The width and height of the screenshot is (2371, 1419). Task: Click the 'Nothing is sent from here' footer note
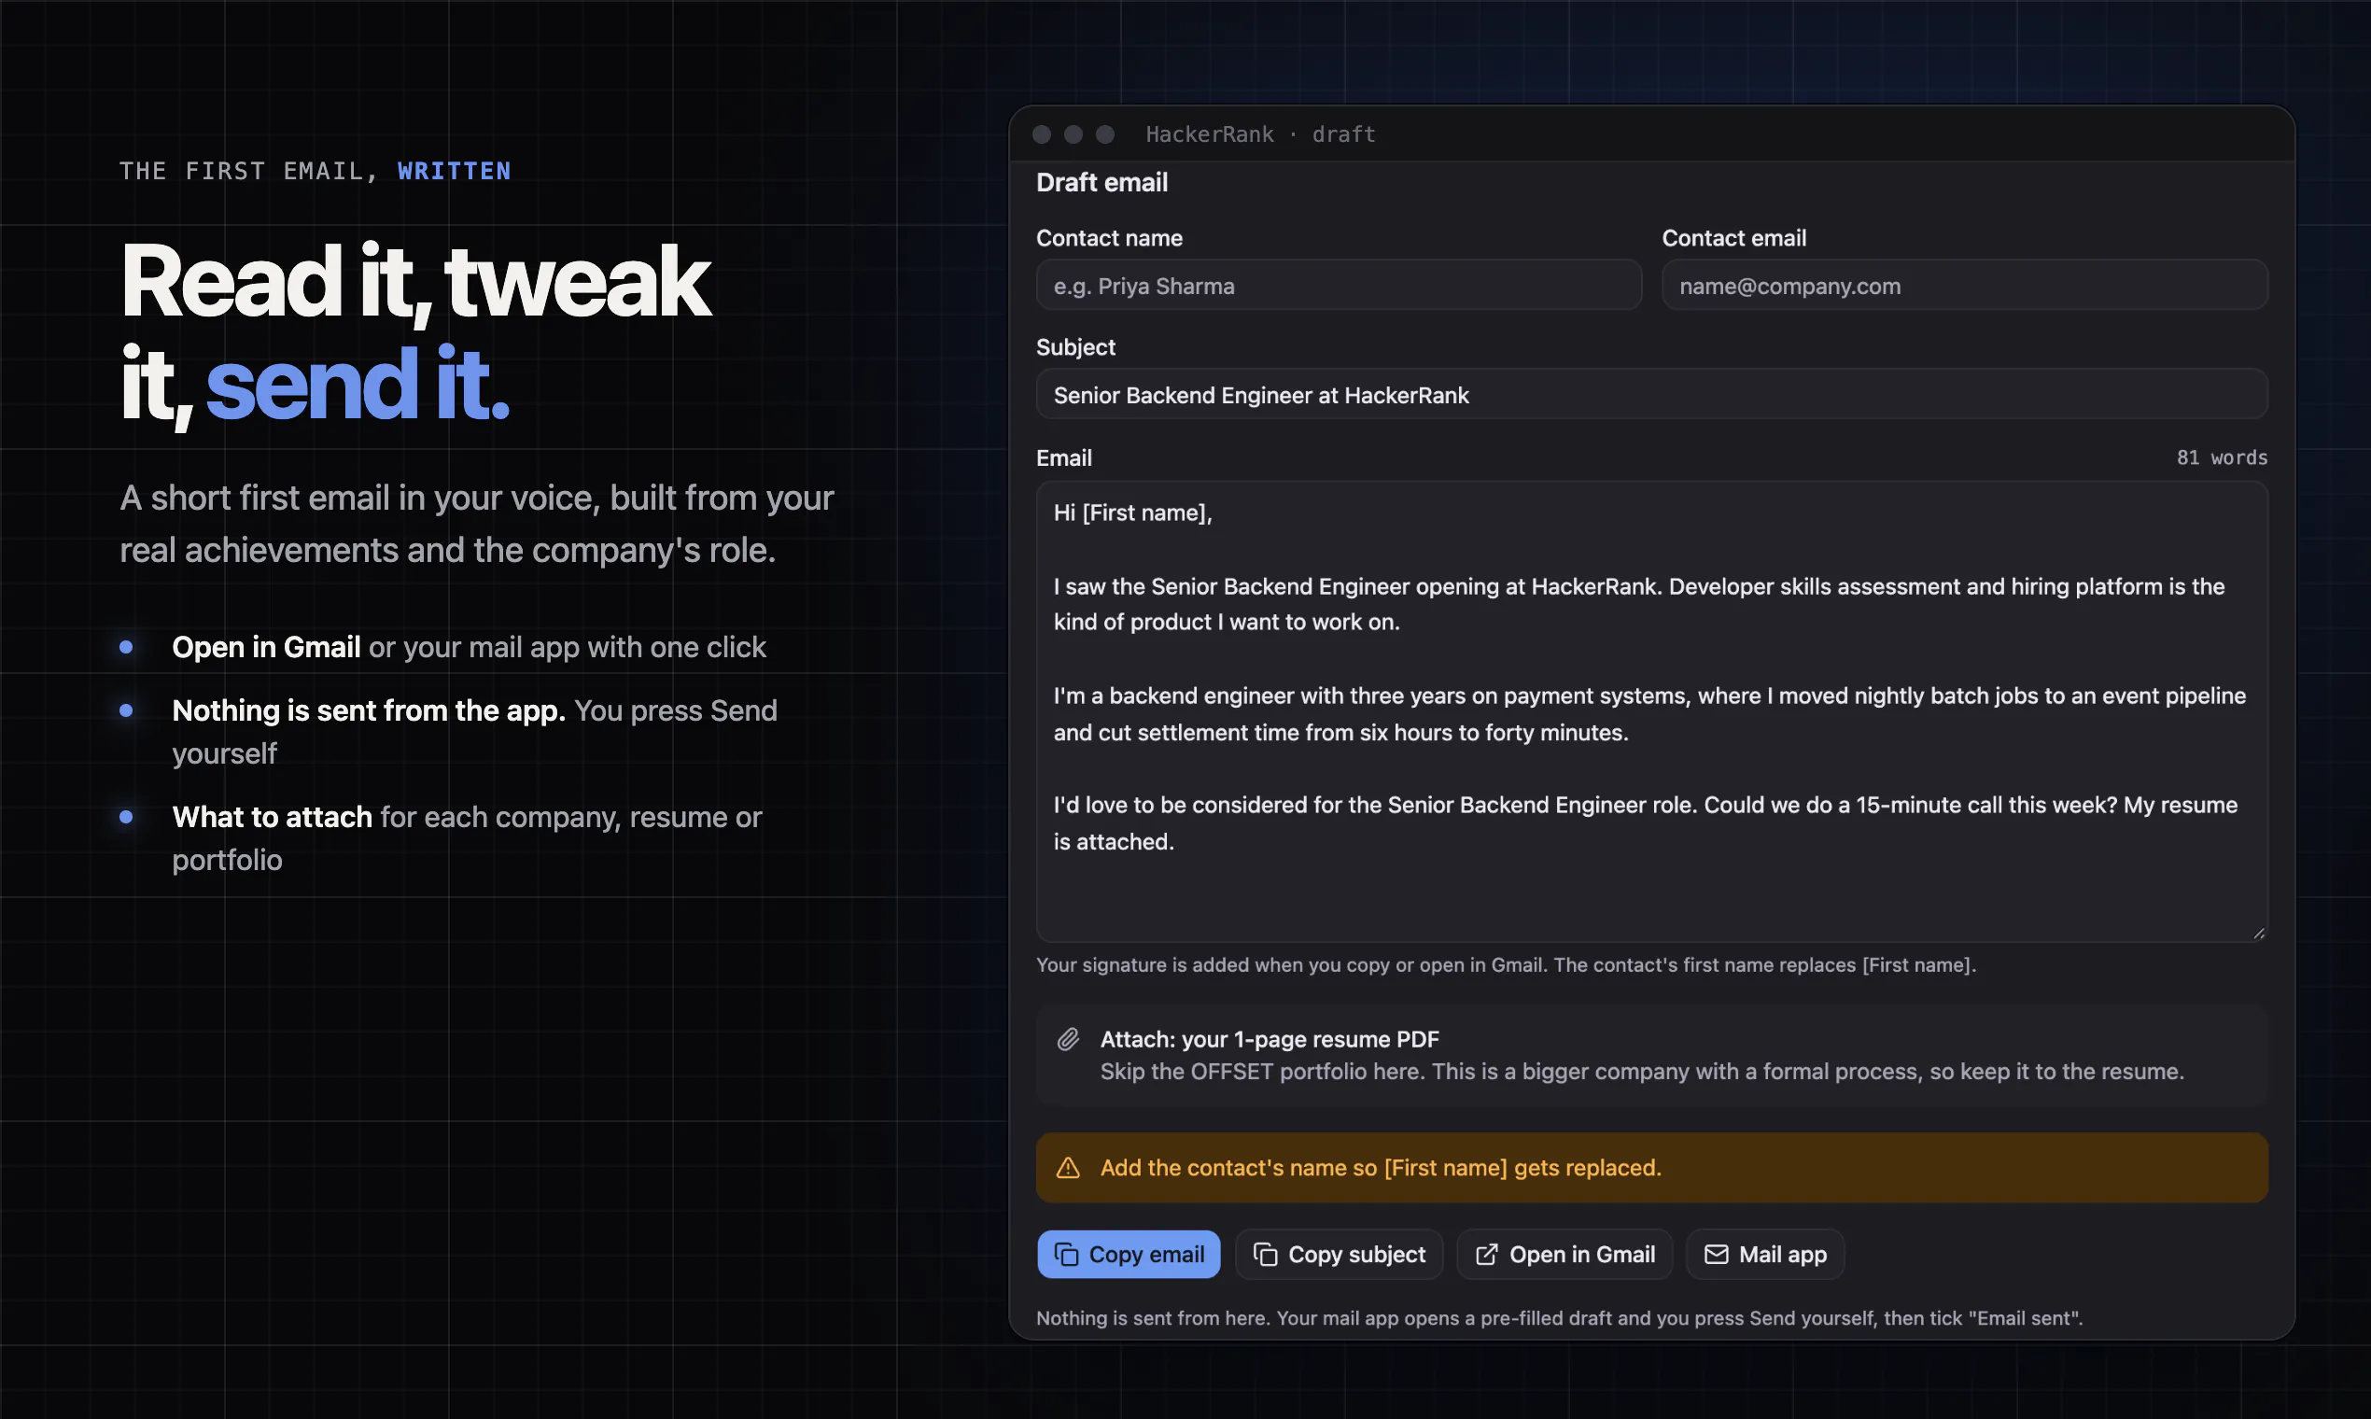(x=1559, y=1317)
